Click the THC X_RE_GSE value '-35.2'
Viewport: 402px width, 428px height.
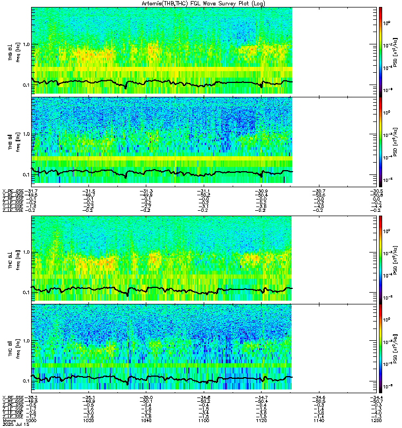[31, 398]
